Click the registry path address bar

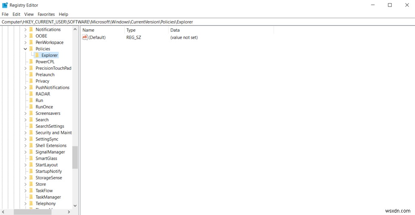coord(207,22)
